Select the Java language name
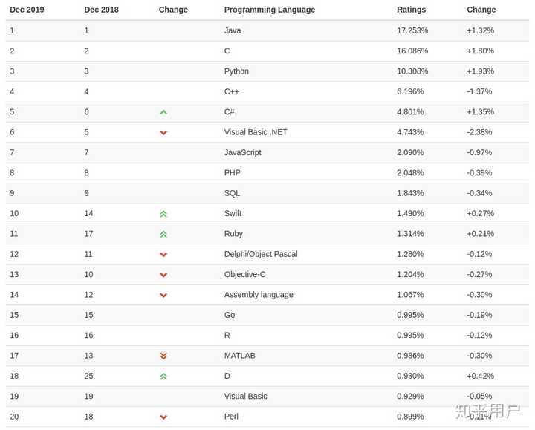535x430 pixels. 233,30
